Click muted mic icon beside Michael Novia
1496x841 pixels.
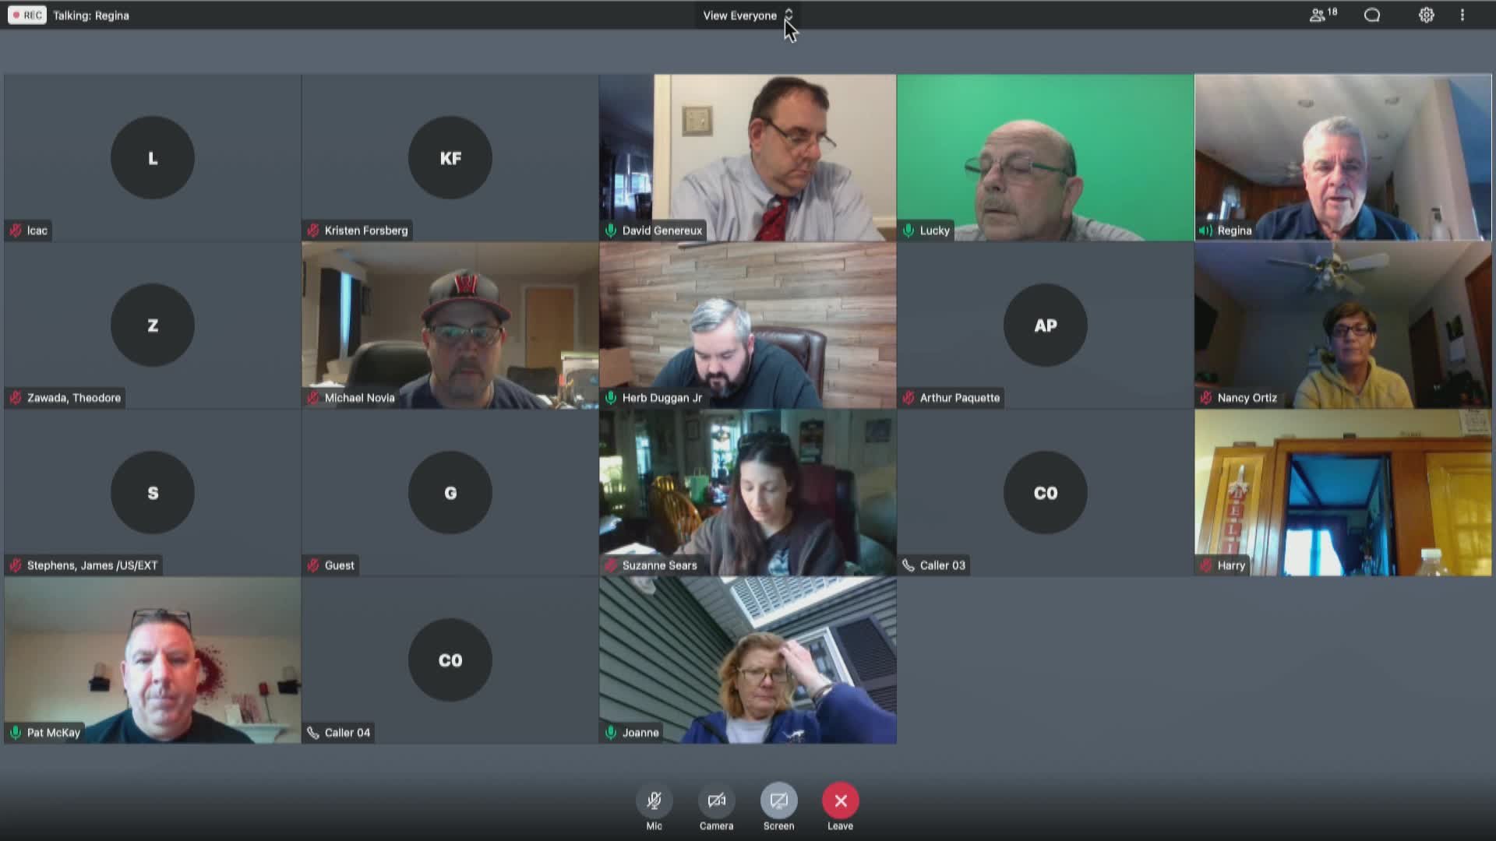point(313,398)
